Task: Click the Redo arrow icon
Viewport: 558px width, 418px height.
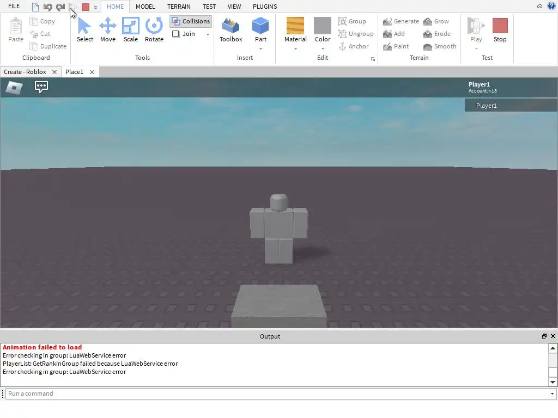Action: 60,7
